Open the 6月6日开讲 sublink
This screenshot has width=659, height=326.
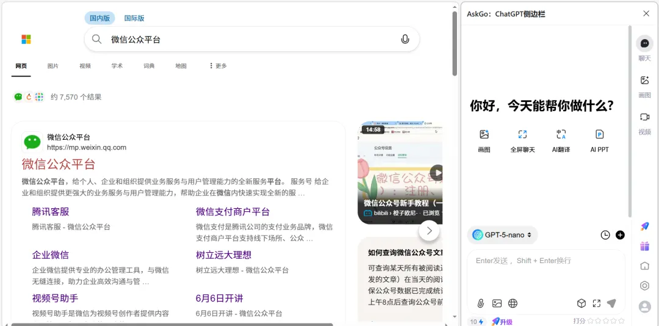(220, 299)
